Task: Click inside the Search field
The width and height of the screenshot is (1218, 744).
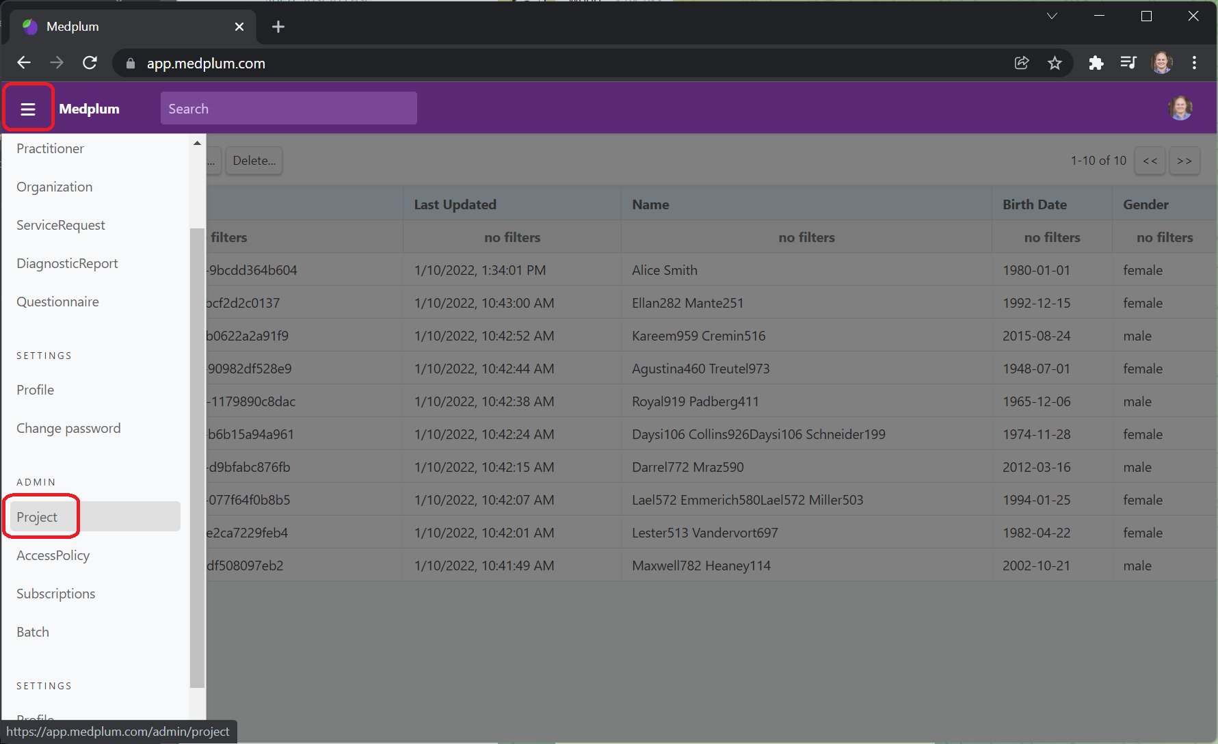Action: coord(288,108)
